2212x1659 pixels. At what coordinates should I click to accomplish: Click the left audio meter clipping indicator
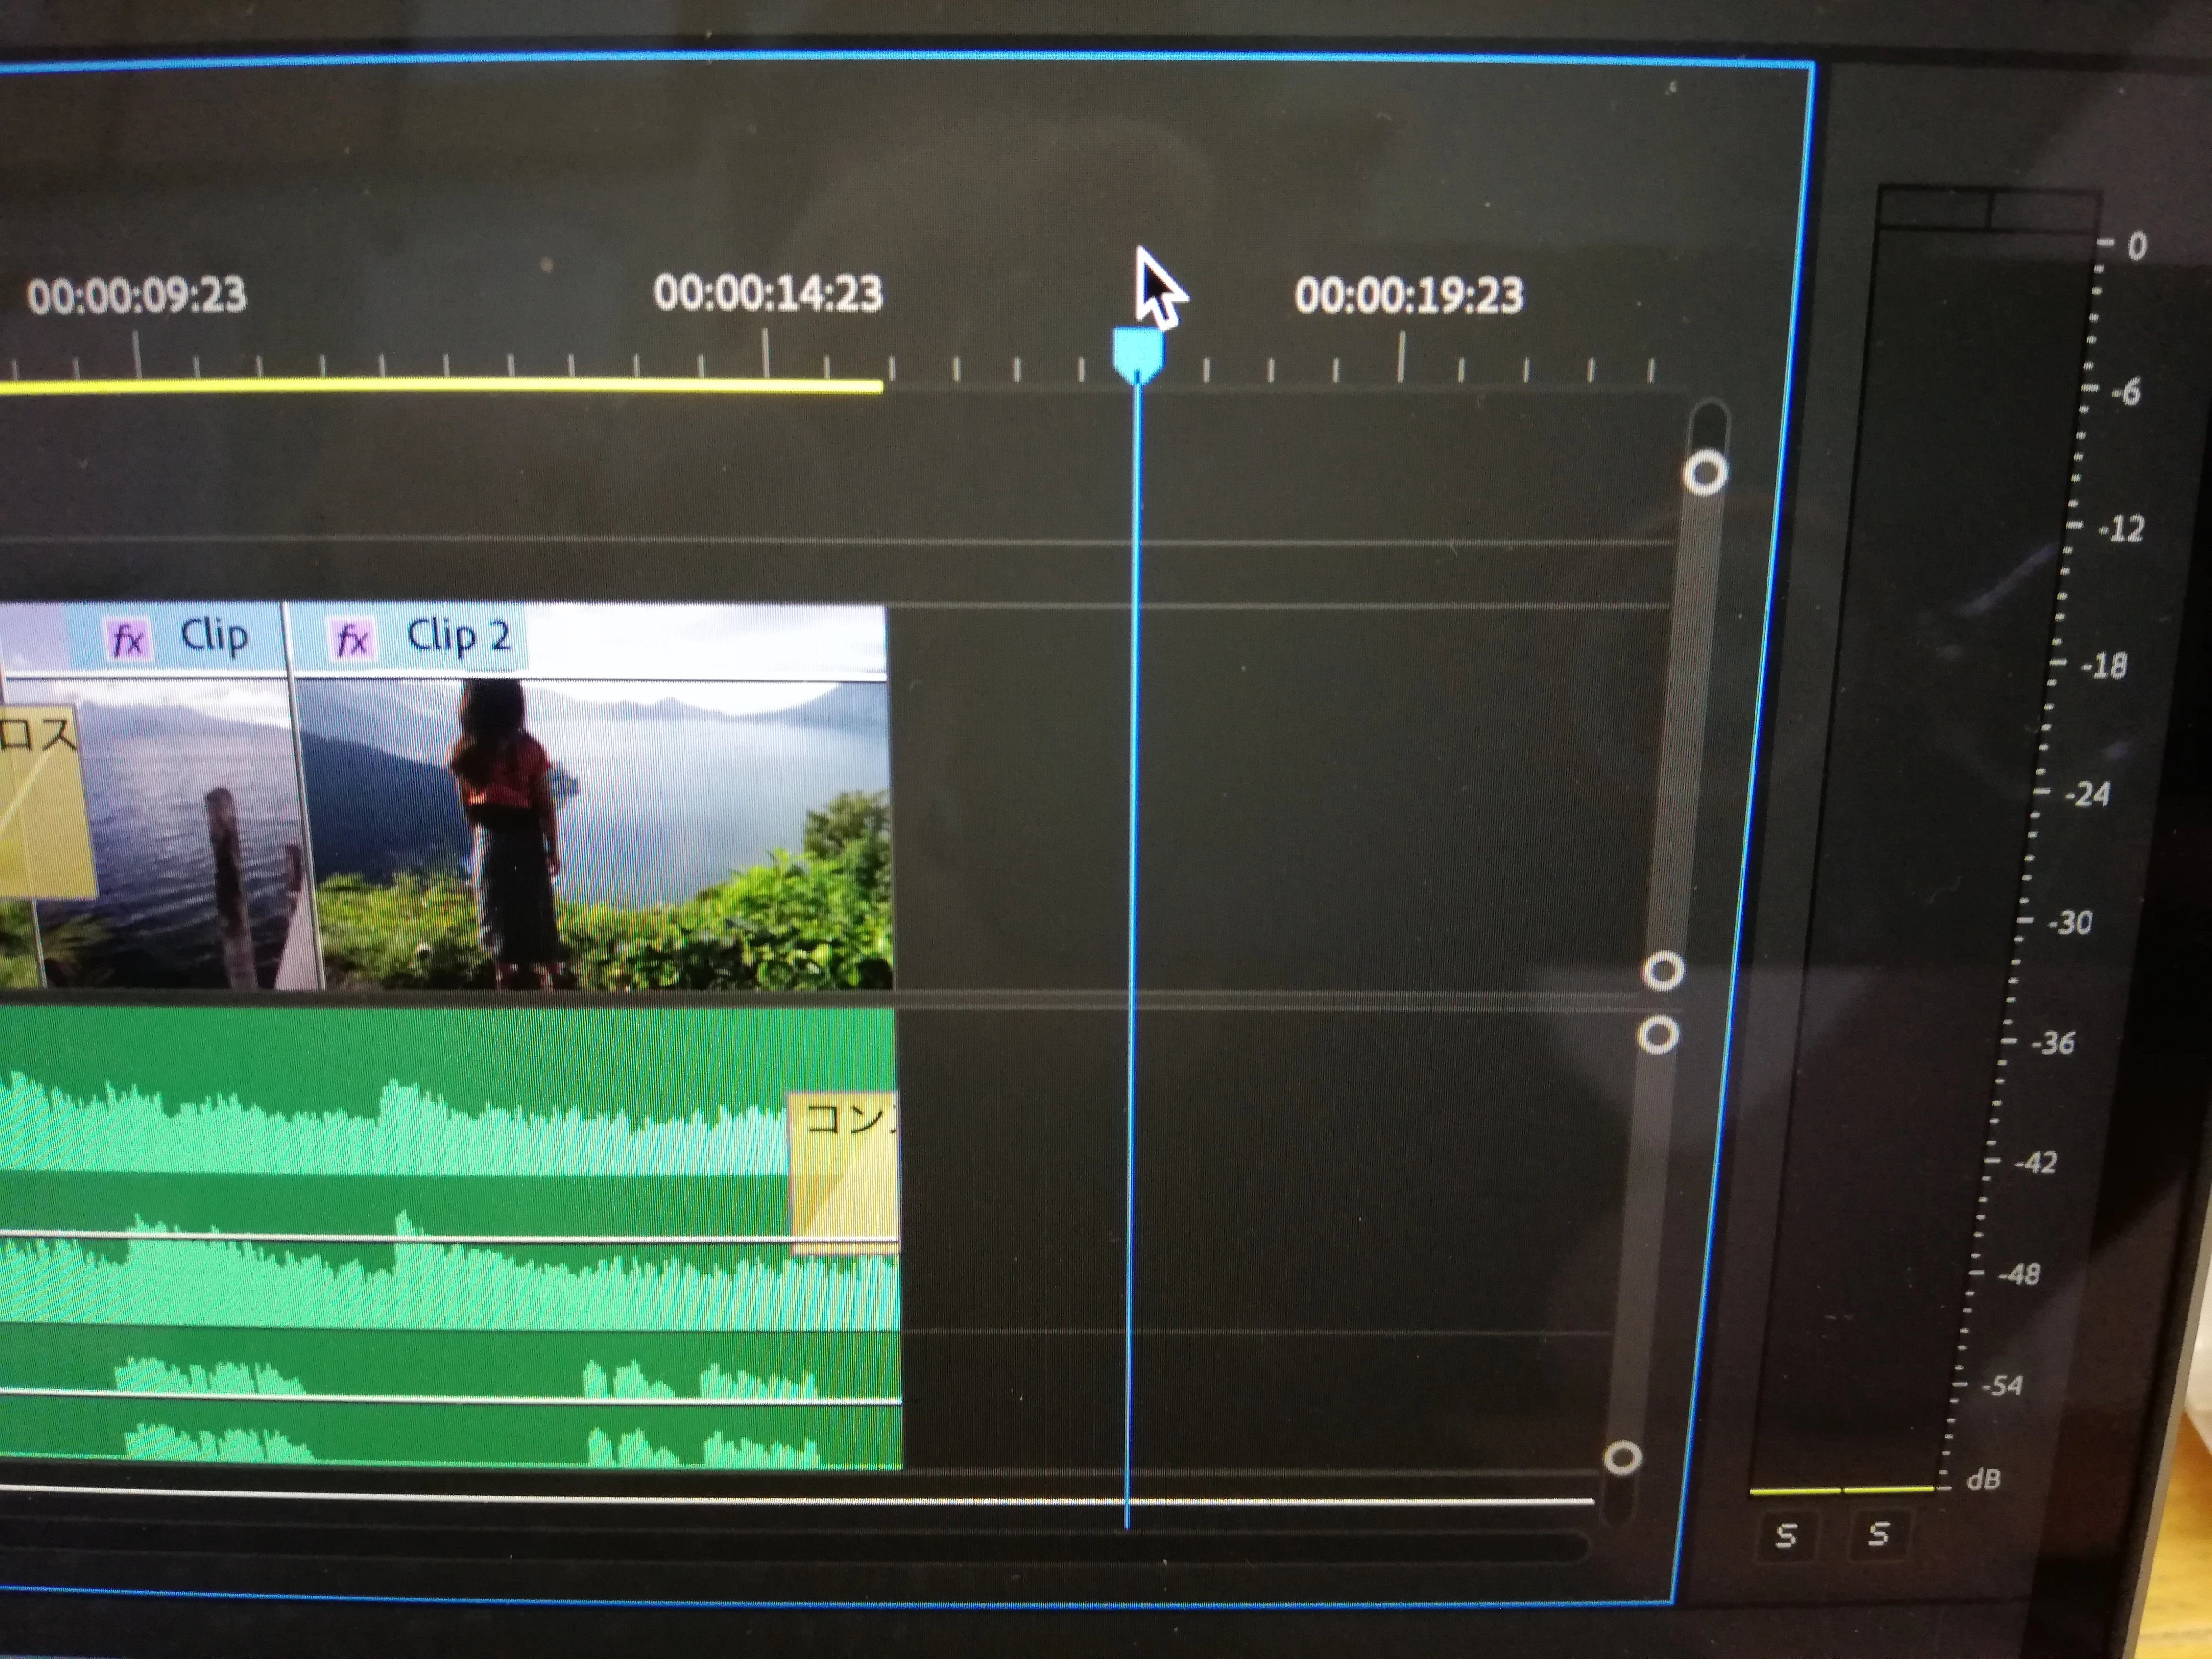pos(1933,210)
